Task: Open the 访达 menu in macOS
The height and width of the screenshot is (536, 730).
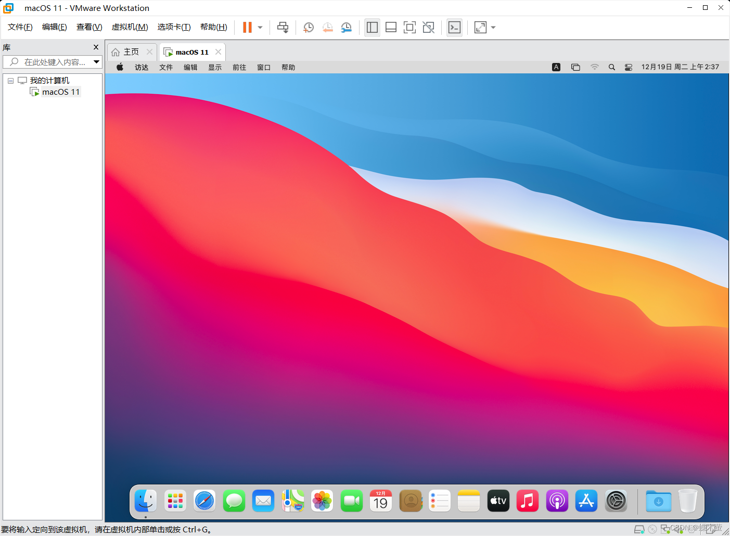Action: [142, 67]
